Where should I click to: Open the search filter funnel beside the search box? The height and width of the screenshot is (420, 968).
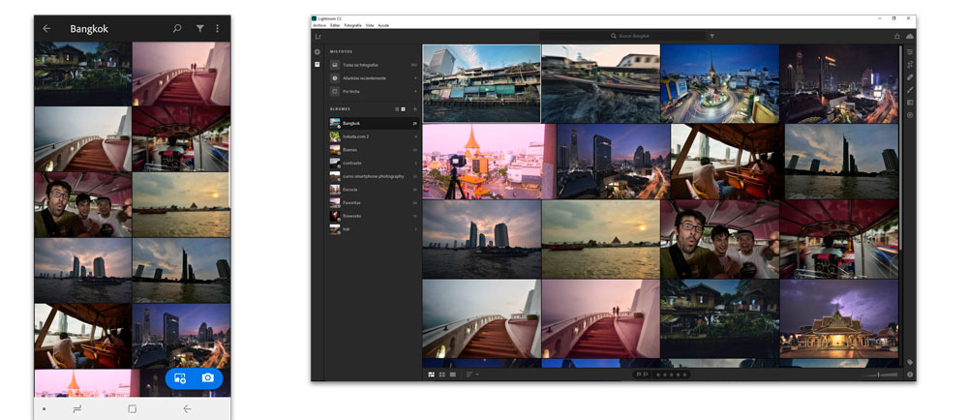click(711, 36)
